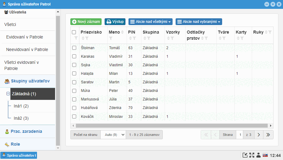283x160 pixels.
Task: Click the filter icon below select-all checkbox
Action: [x=76, y=38]
